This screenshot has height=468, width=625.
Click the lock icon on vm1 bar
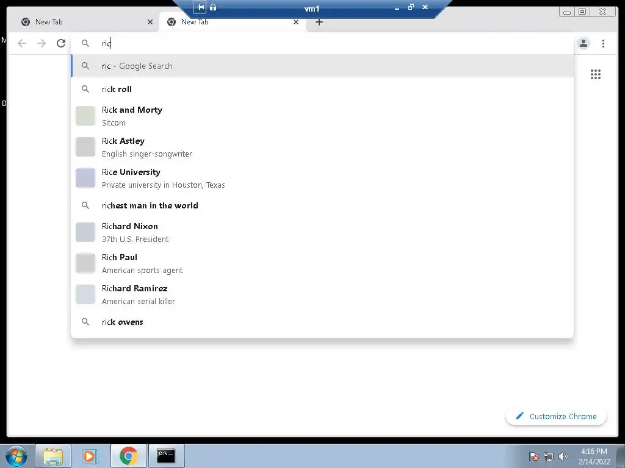pyautogui.click(x=213, y=7)
